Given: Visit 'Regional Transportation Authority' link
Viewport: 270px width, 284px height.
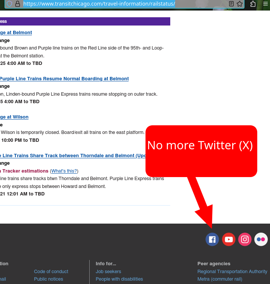Looking at the screenshot, I should [232, 272].
